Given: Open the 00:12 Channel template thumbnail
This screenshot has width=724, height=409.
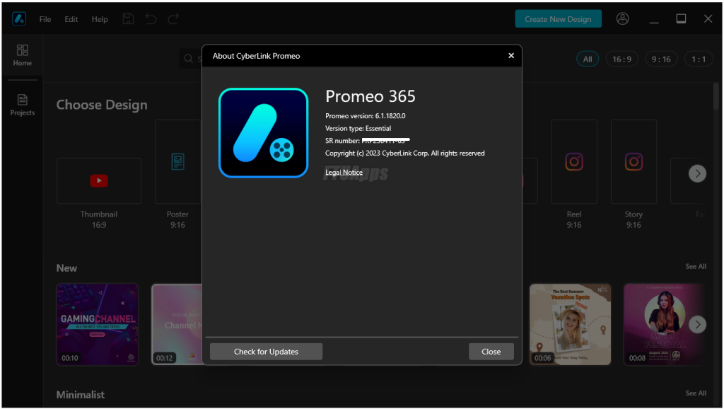Looking at the screenshot, I should pyautogui.click(x=177, y=324).
